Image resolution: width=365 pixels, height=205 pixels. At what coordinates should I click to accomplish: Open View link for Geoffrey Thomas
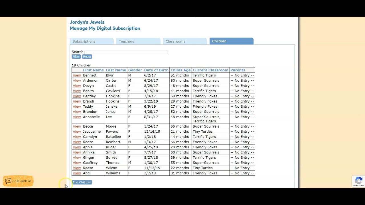[x=77, y=163]
